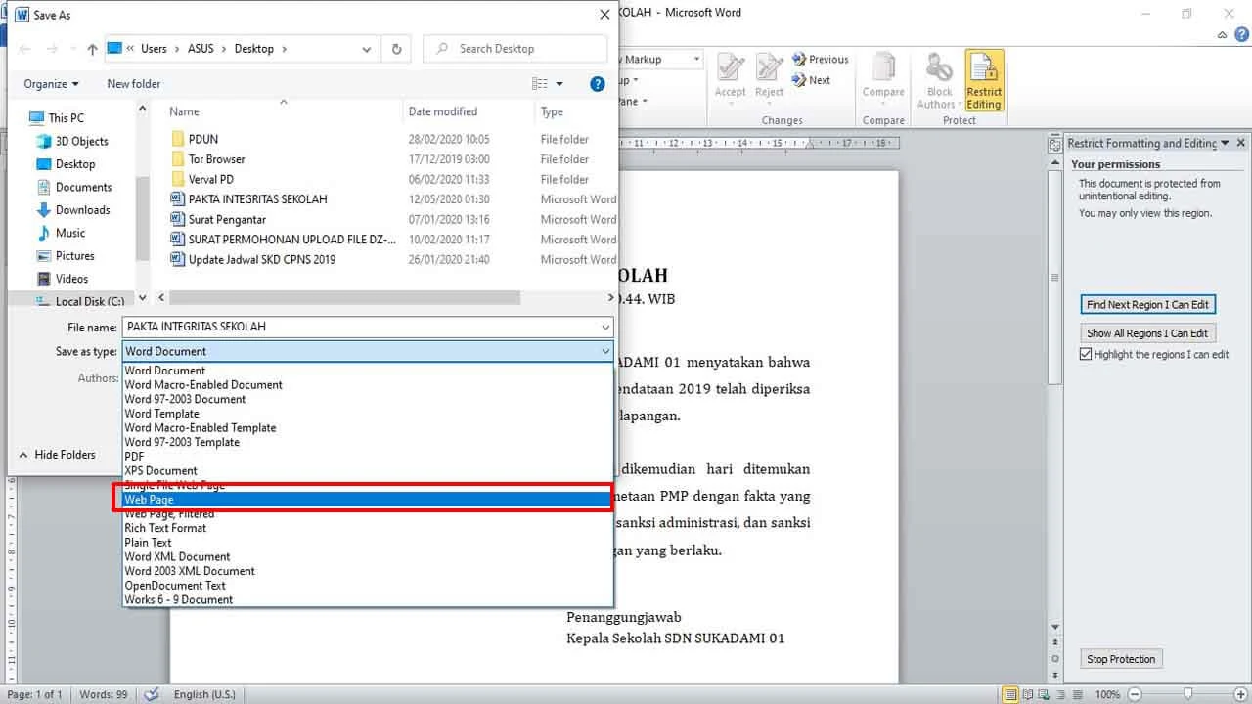Click English (U.S.) language indicator
The width and height of the screenshot is (1252, 704).
(204, 694)
